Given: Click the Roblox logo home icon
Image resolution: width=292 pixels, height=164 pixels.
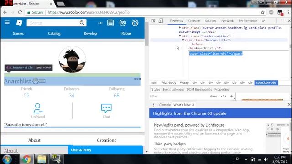Looking at the screenshot, I should point(19,23).
